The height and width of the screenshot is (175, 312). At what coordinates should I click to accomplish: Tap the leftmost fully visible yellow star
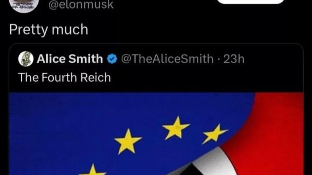pos(128,141)
